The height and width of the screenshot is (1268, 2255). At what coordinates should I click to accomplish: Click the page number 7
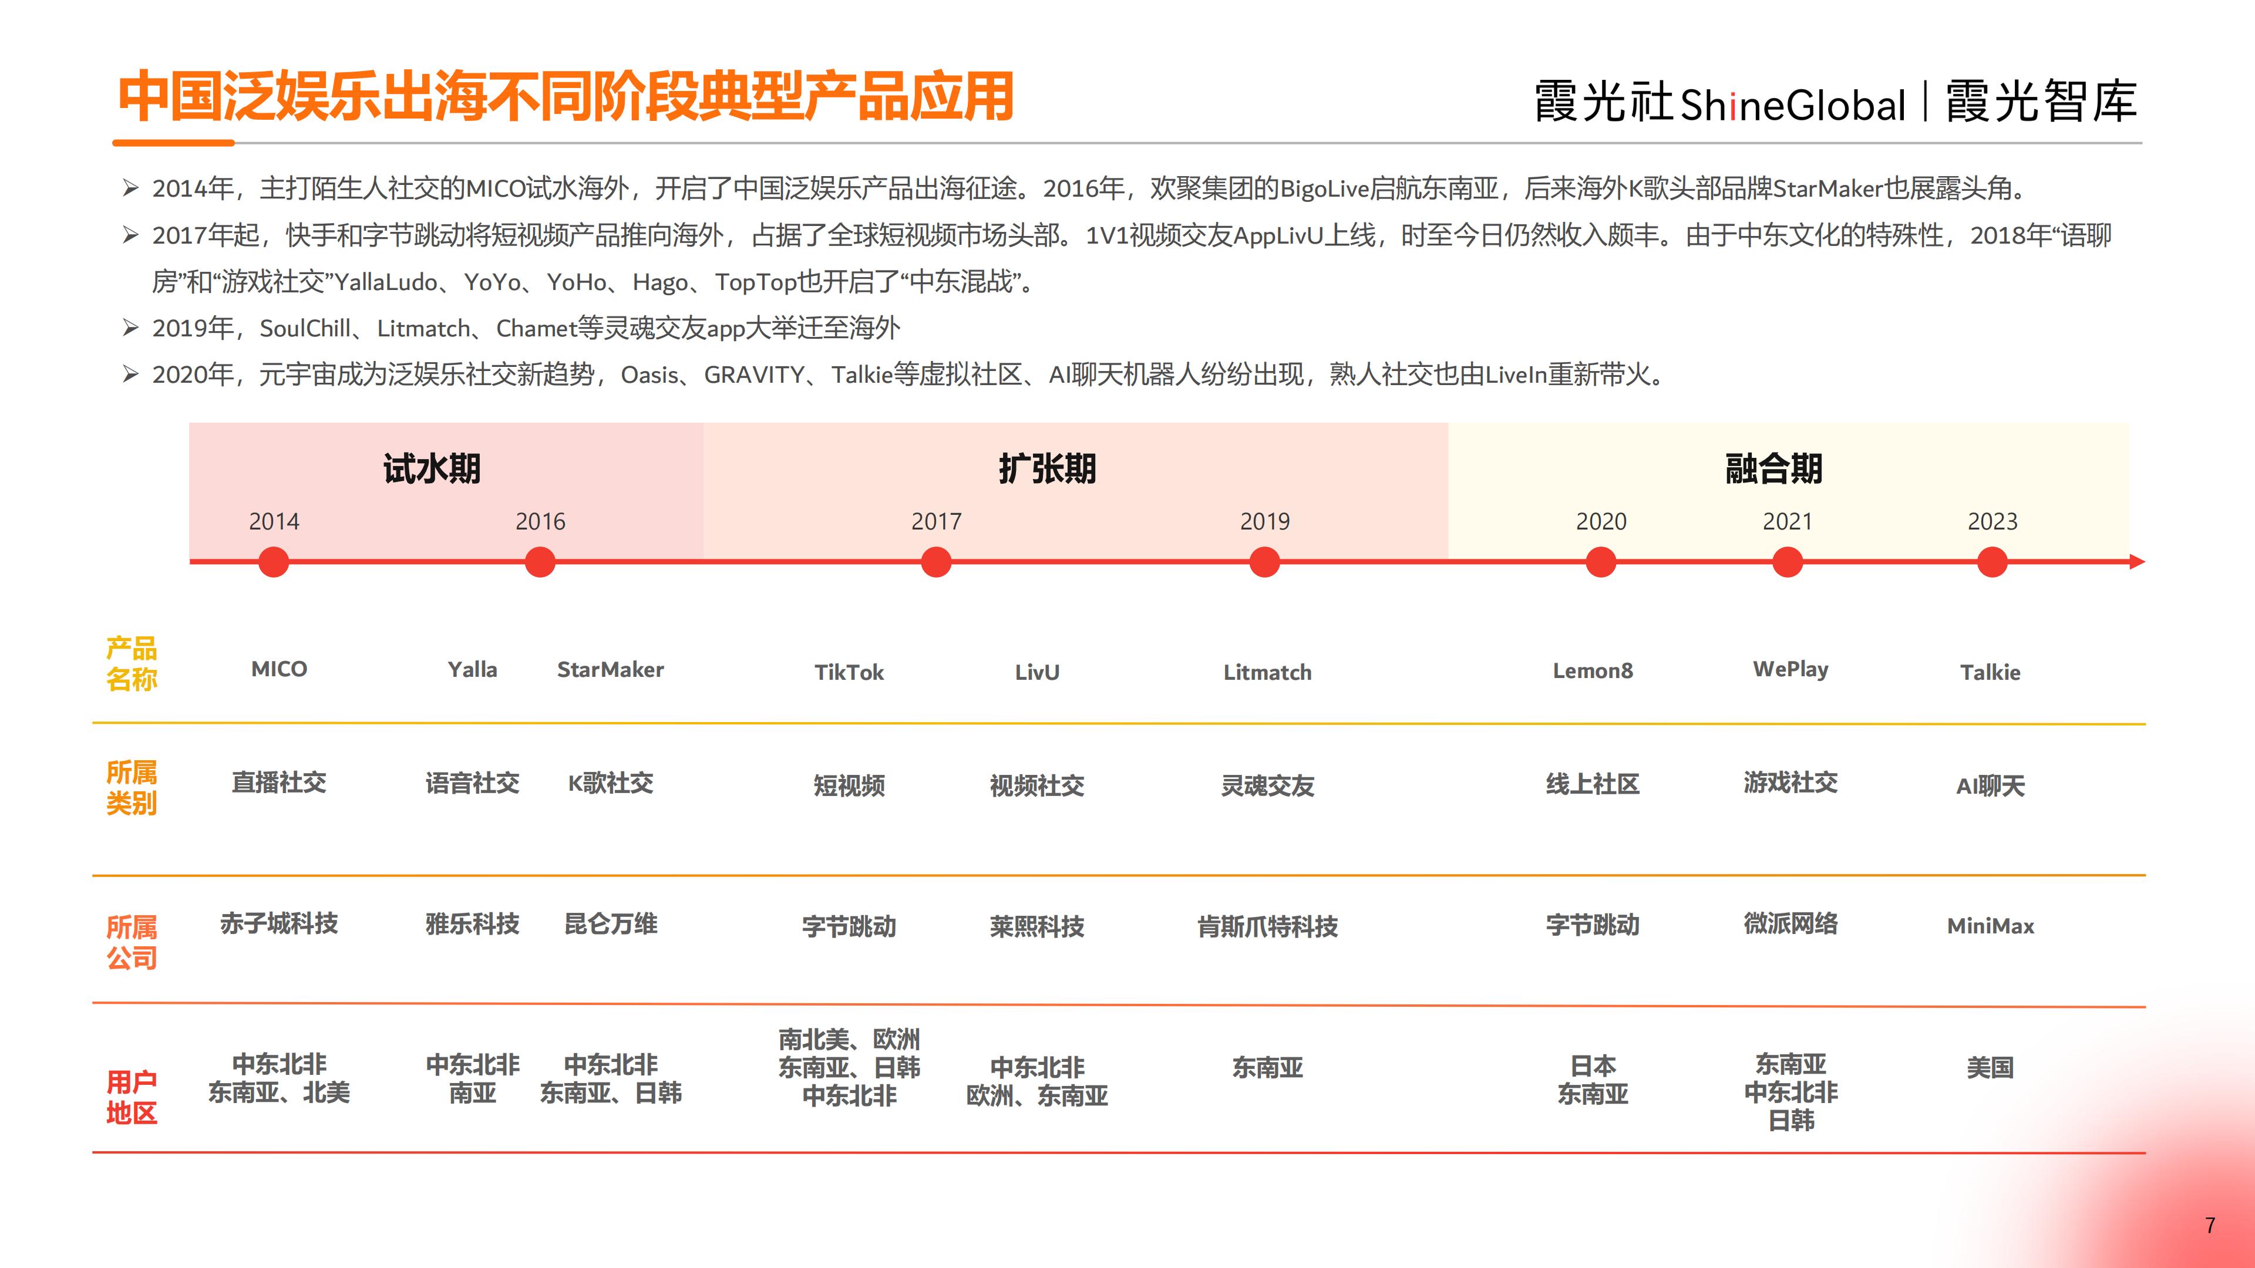[2209, 1225]
